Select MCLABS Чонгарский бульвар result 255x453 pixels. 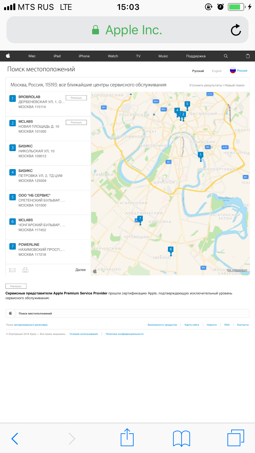tap(48, 227)
